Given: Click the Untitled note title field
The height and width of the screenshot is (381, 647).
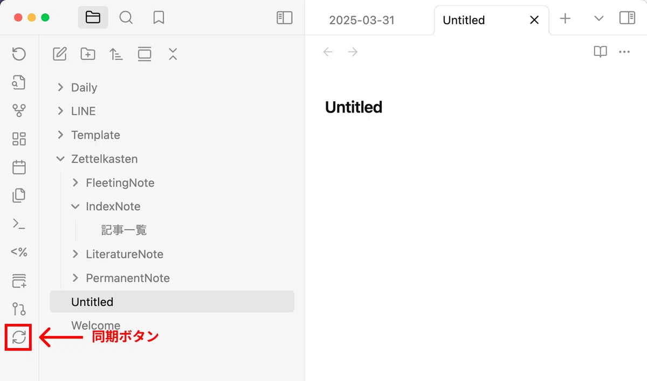Looking at the screenshot, I should point(354,107).
